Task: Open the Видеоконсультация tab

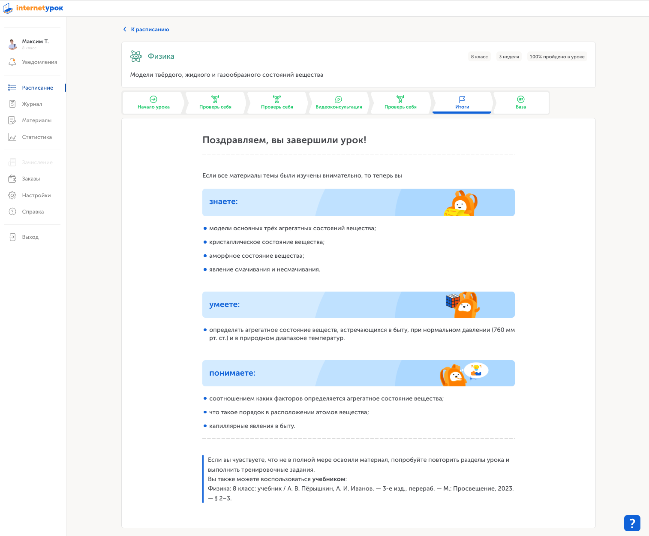Action: 339,103
